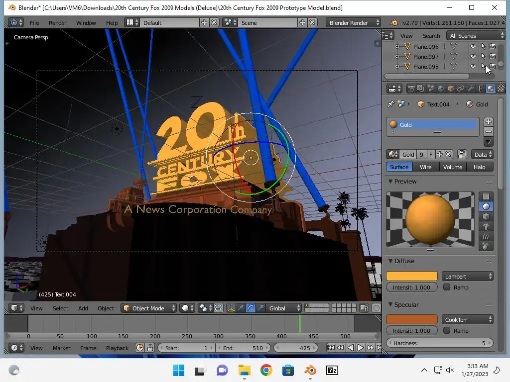Set preview shape to monkey

[x=486, y=226]
